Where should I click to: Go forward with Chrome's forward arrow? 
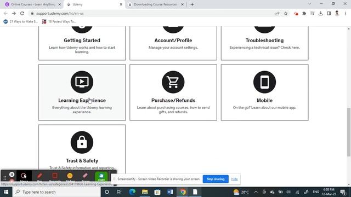coord(14,13)
